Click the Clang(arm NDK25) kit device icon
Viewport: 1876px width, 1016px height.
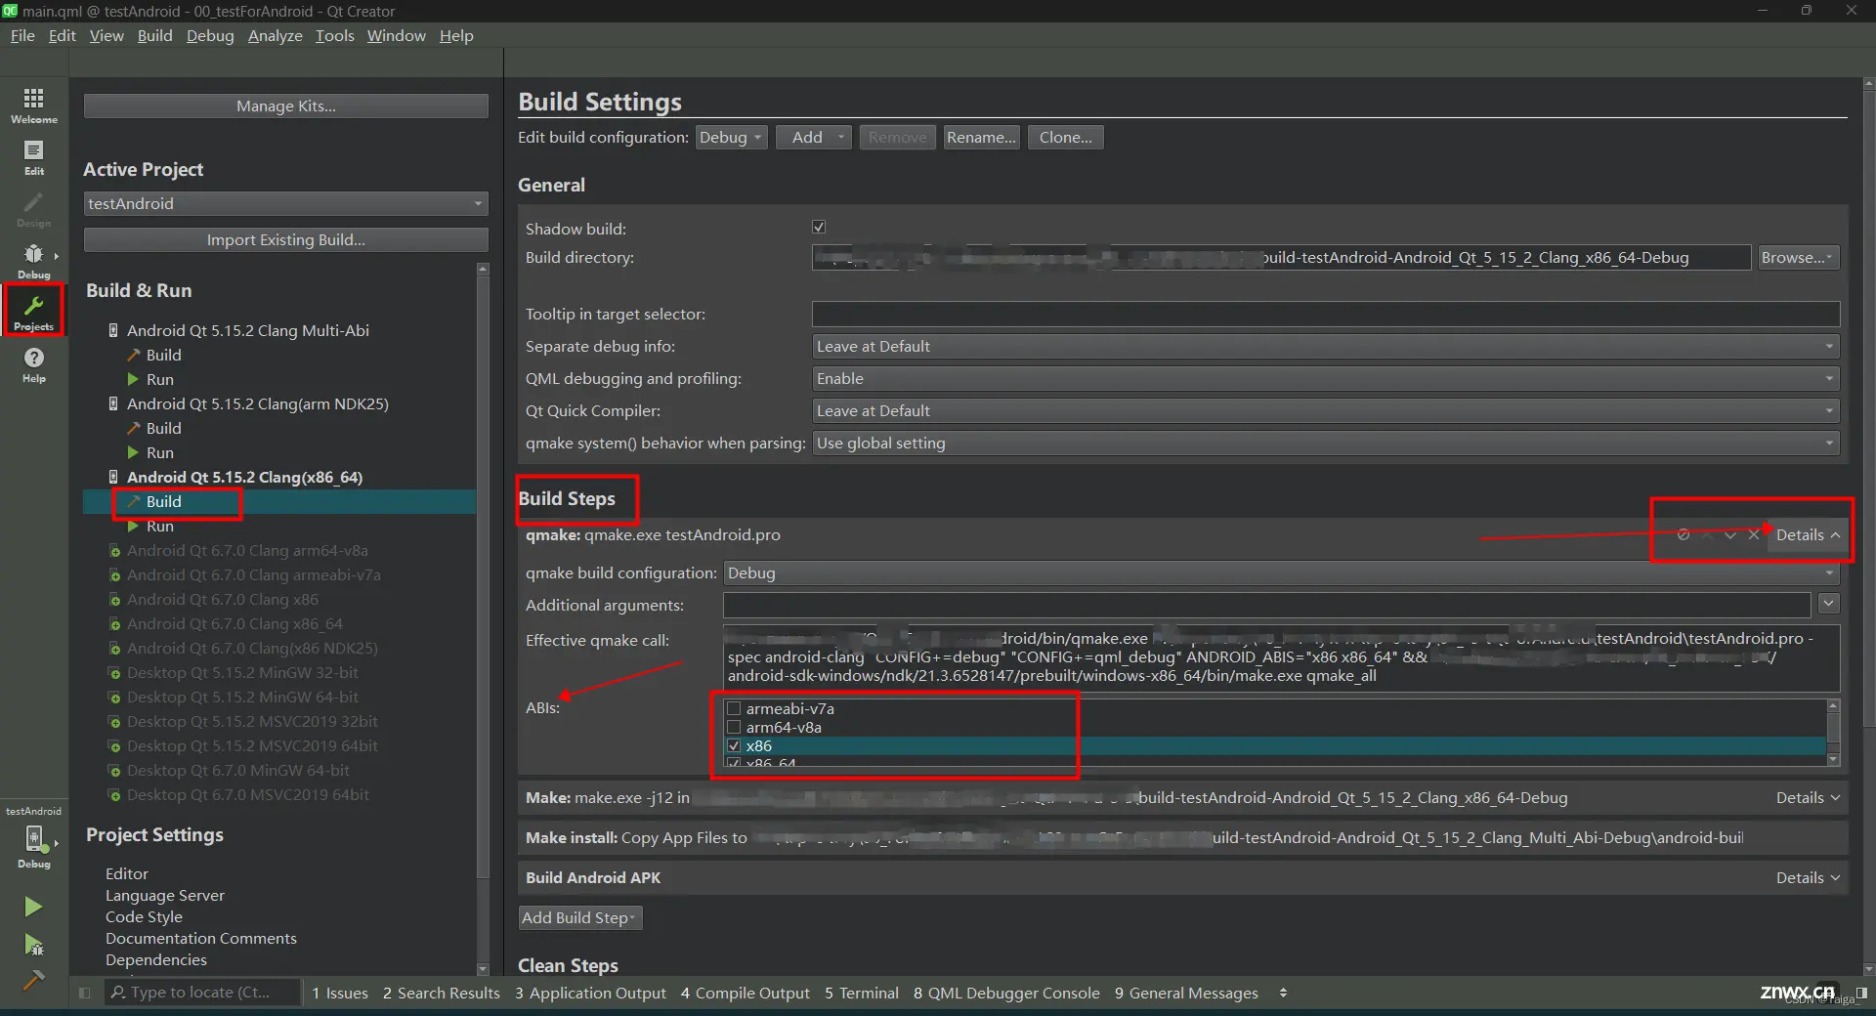point(113,403)
